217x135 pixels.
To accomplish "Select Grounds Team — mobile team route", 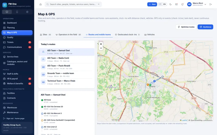I will 66,75.
